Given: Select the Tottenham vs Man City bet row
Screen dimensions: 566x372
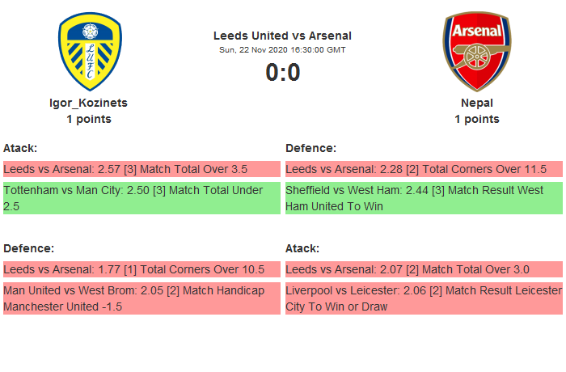Looking at the screenshot, I should click(x=141, y=198).
